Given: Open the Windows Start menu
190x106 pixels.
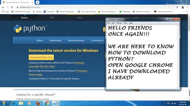Looking at the screenshot, I should [4, 103].
